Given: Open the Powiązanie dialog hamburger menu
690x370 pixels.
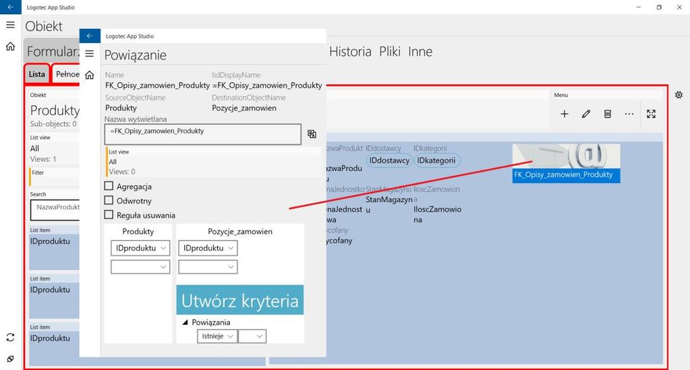Looking at the screenshot, I should click(x=90, y=54).
